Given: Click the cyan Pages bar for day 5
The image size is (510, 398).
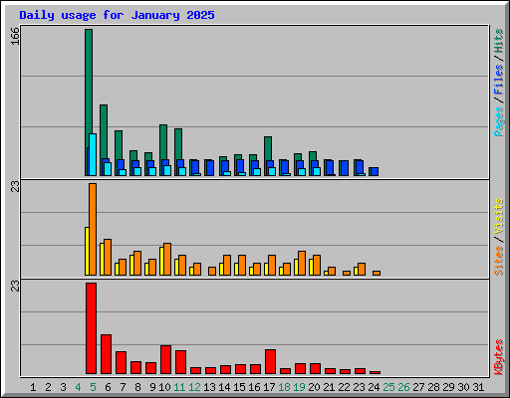Looking at the screenshot, I should pos(93,154).
